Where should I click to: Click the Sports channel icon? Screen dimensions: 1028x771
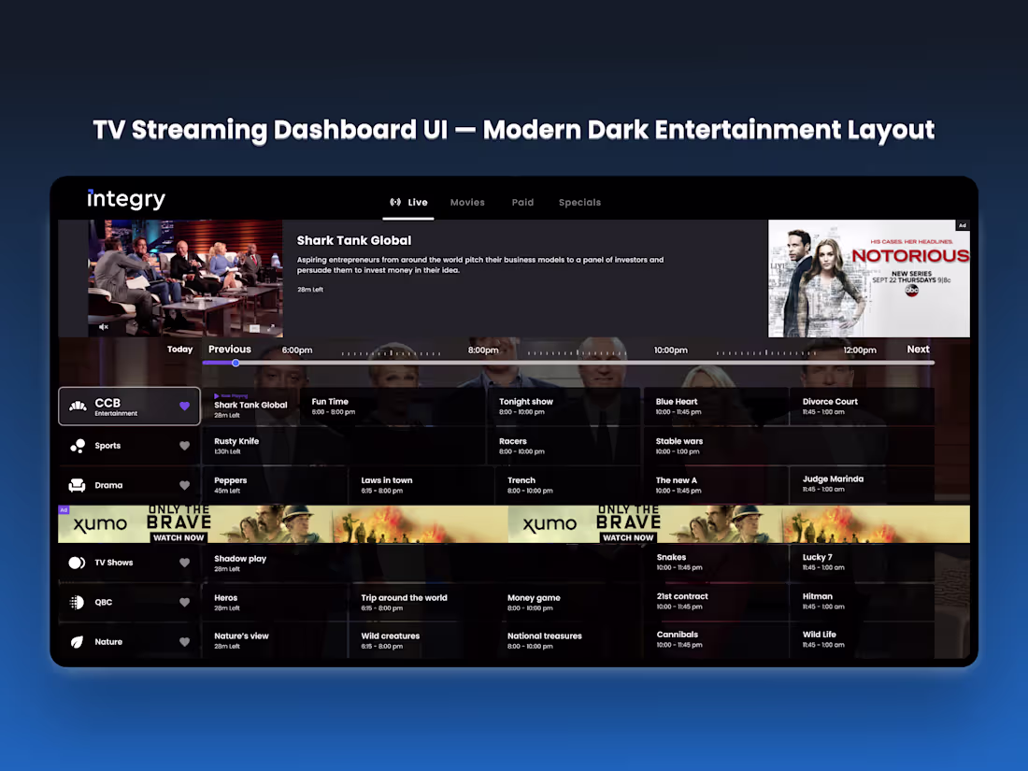(x=79, y=446)
